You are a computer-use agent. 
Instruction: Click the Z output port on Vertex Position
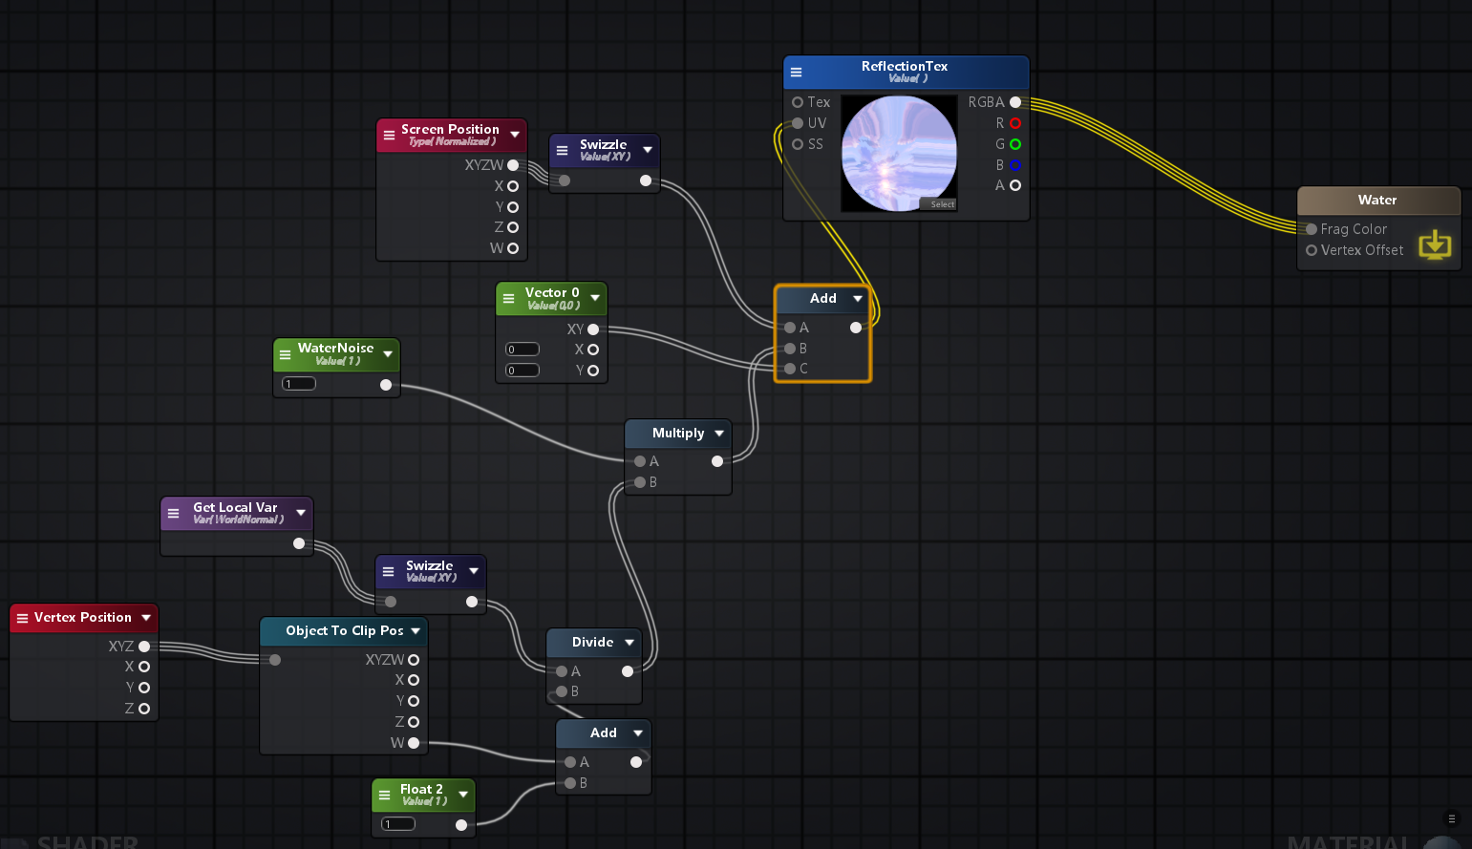tap(144, 709)
